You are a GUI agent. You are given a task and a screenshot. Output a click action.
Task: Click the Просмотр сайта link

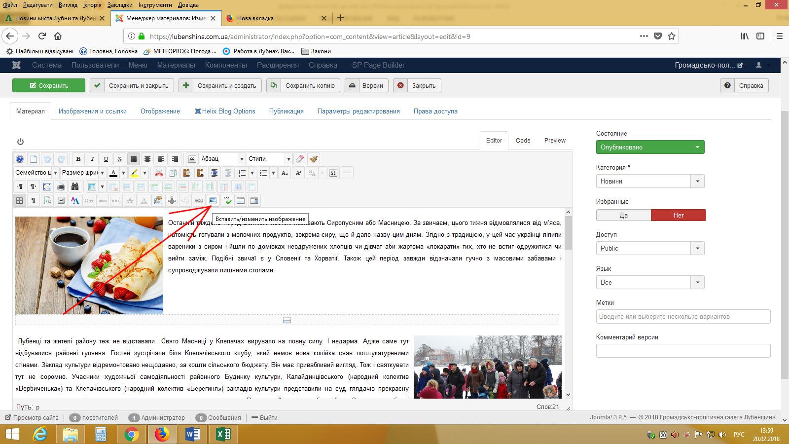(x=32, y=417)
